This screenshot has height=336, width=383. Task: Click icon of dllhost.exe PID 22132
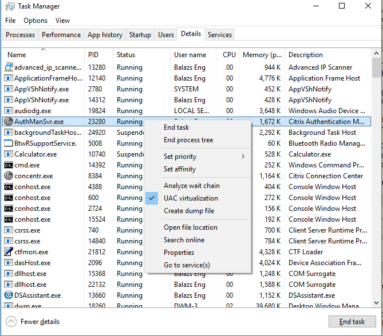click(9, 285)
